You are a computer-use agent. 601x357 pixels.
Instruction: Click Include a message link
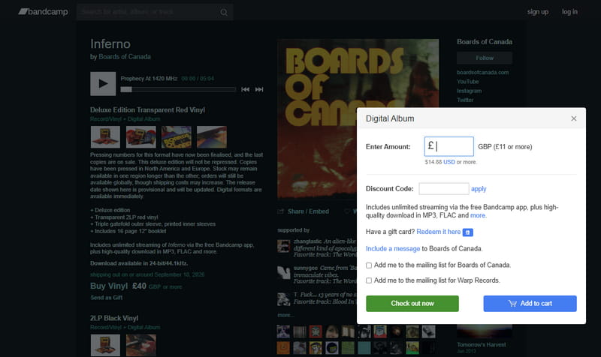click(x=393, y=249)
